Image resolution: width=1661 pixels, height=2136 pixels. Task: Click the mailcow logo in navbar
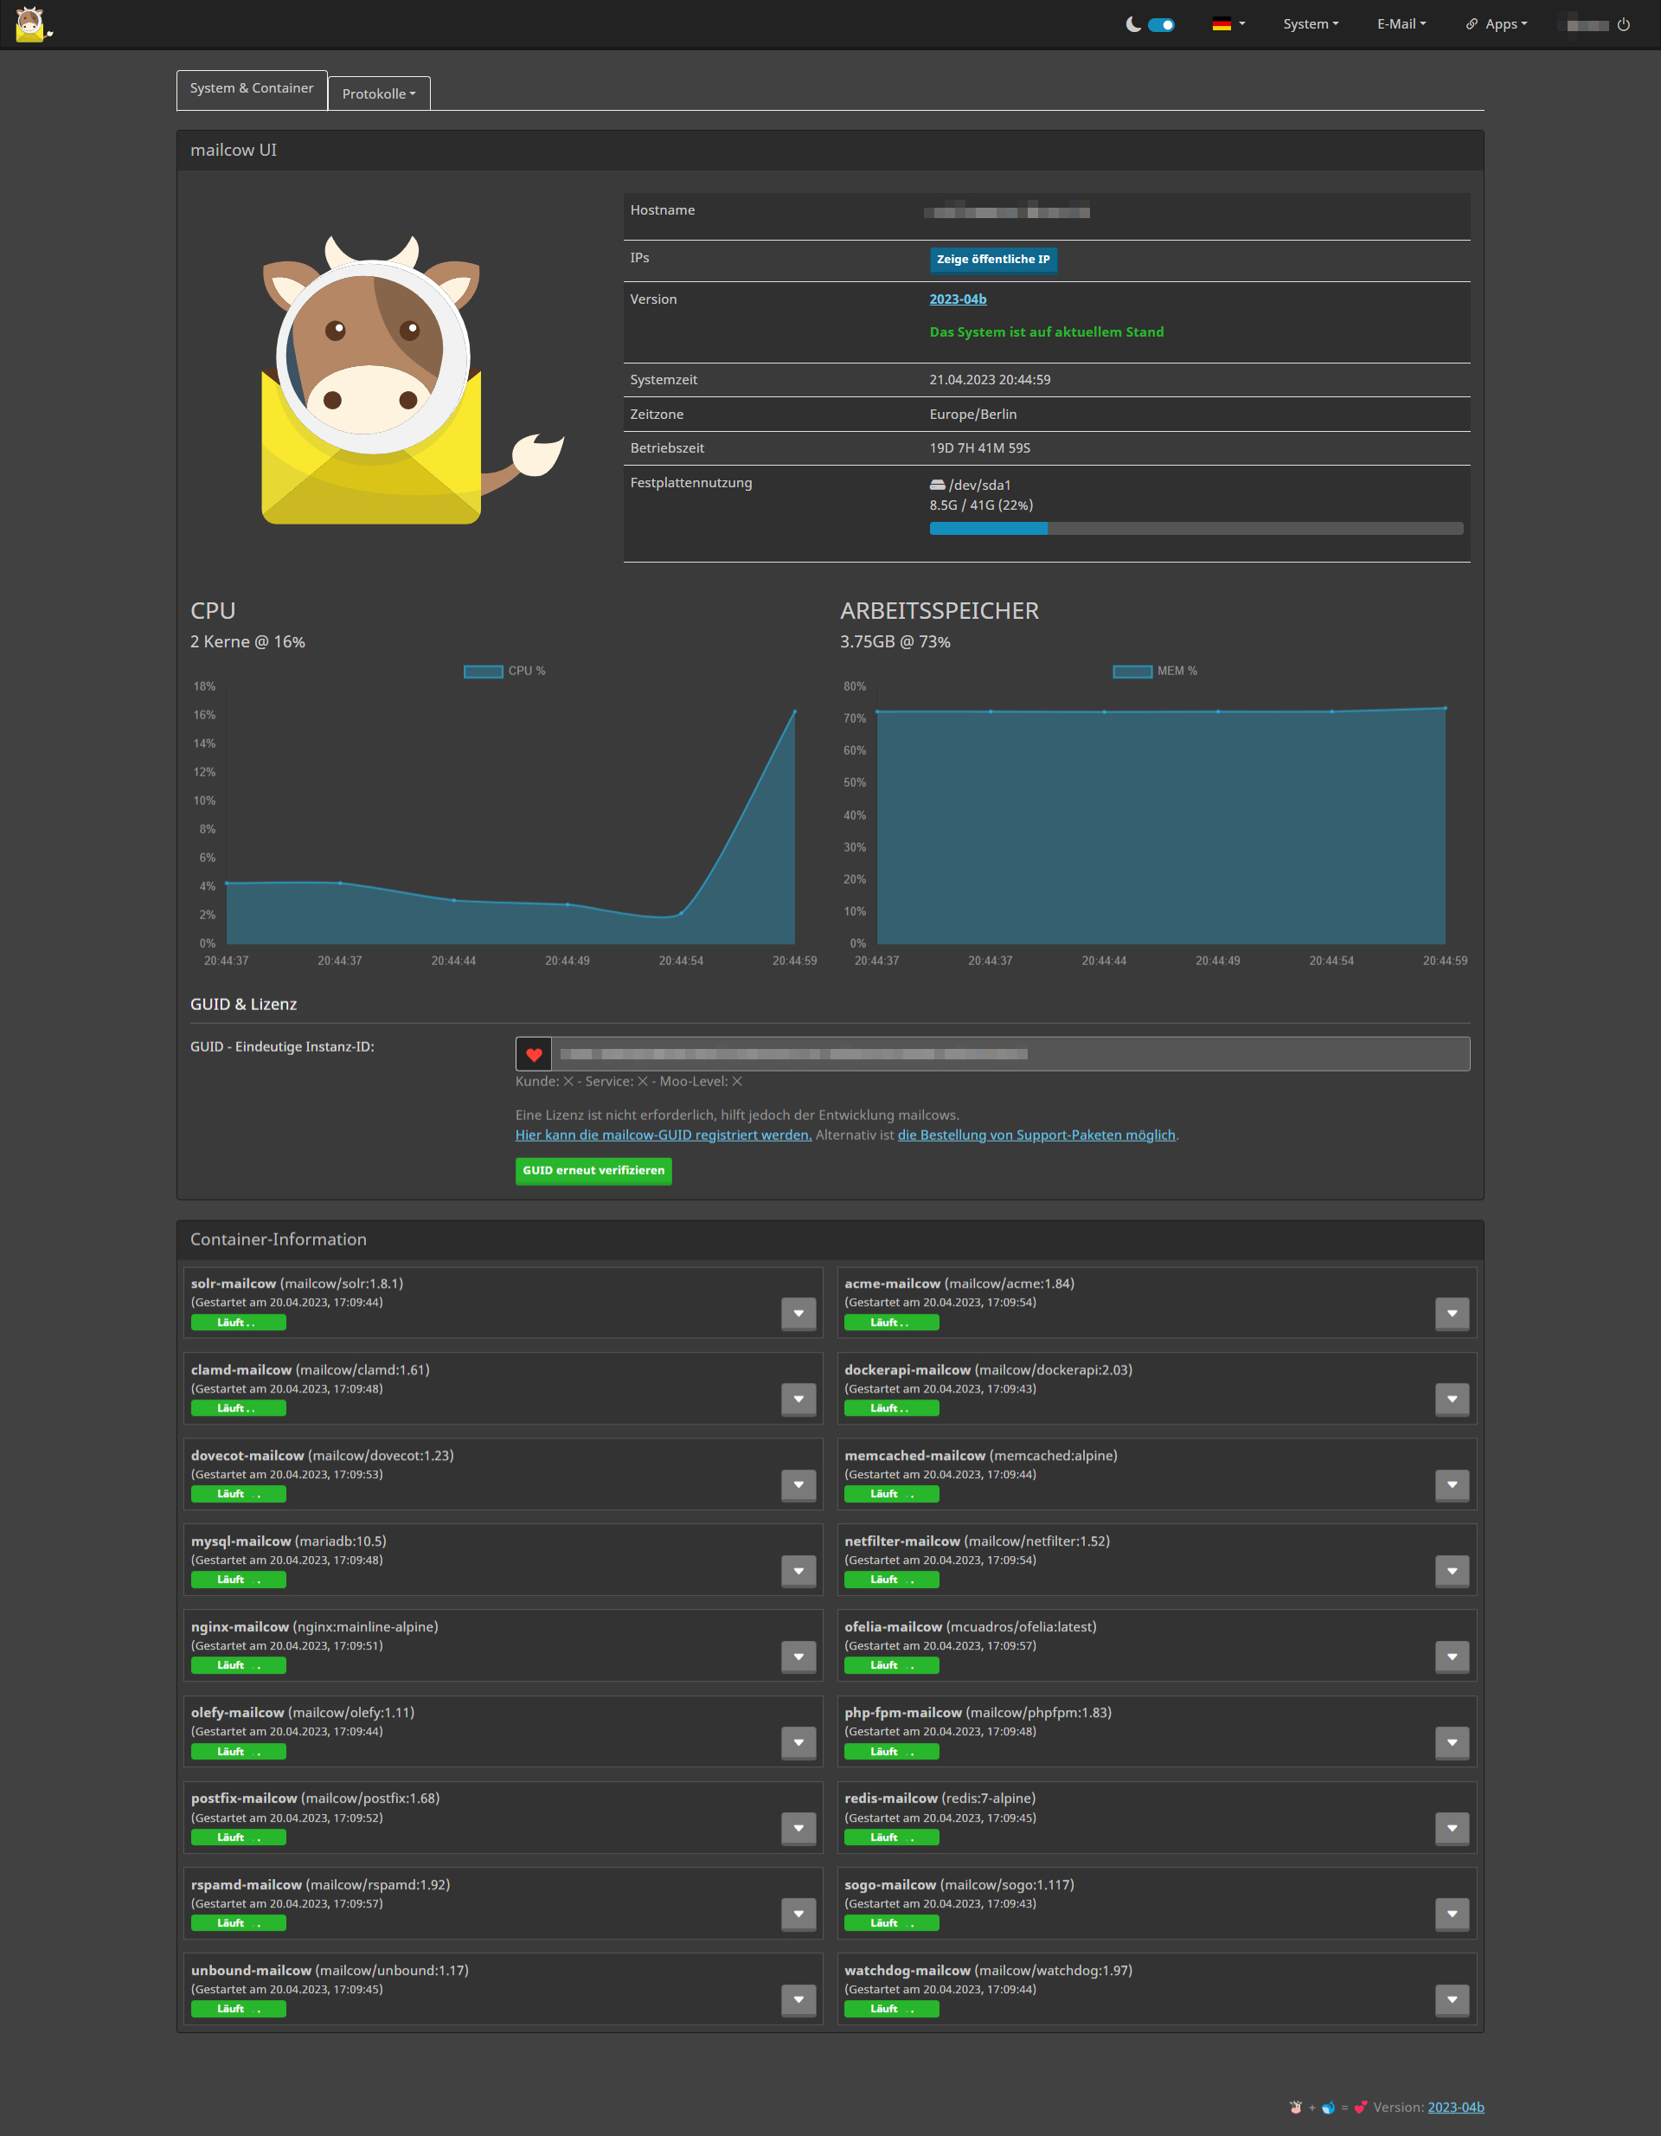coord(31,23)
